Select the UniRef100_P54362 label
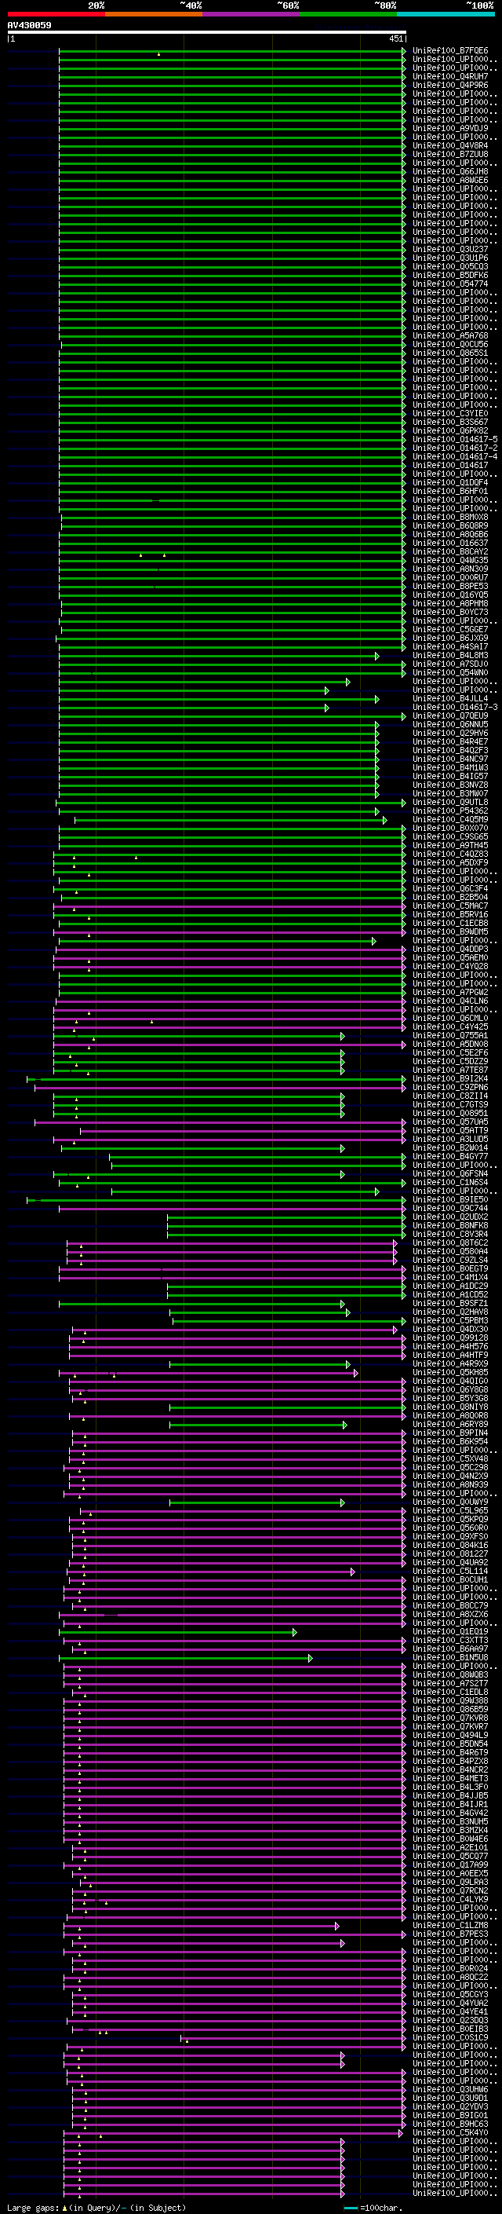Screen dimensions: 502x2214 [450, 811]
